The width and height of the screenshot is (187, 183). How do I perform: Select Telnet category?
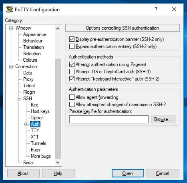coord(29,86)
